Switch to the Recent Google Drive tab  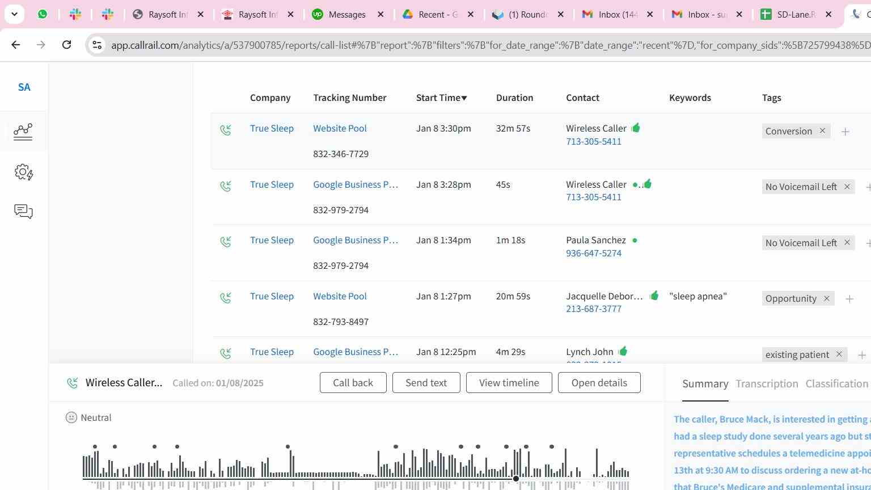(437, 14)
